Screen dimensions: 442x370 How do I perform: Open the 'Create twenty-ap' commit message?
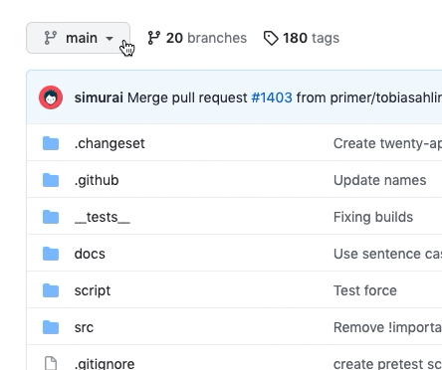[387, 143]
